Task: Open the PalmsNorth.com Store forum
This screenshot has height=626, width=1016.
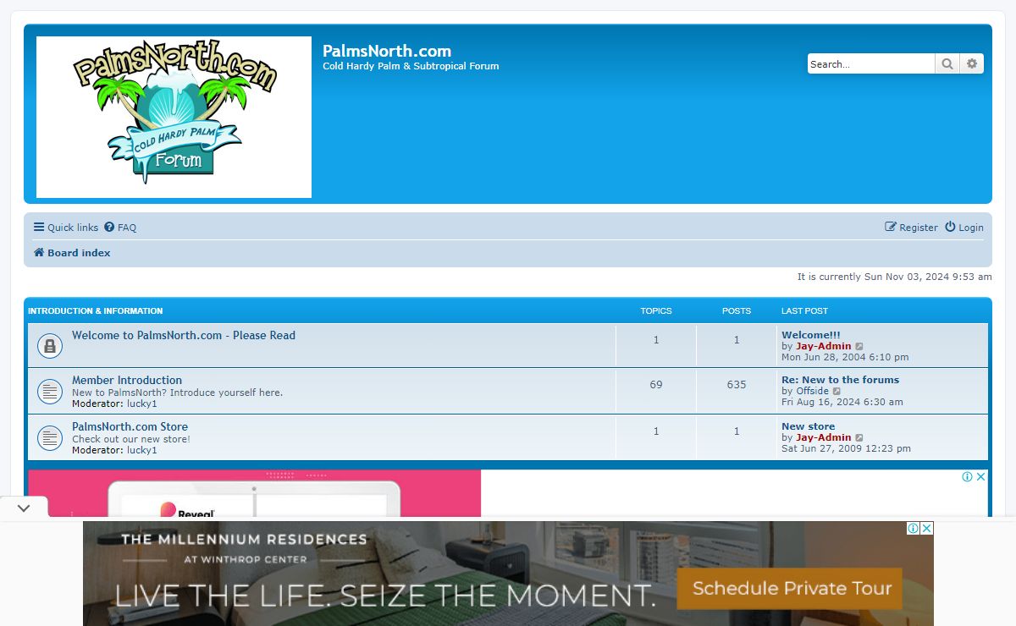Action: pyautogui.click(x=130, y=426)
